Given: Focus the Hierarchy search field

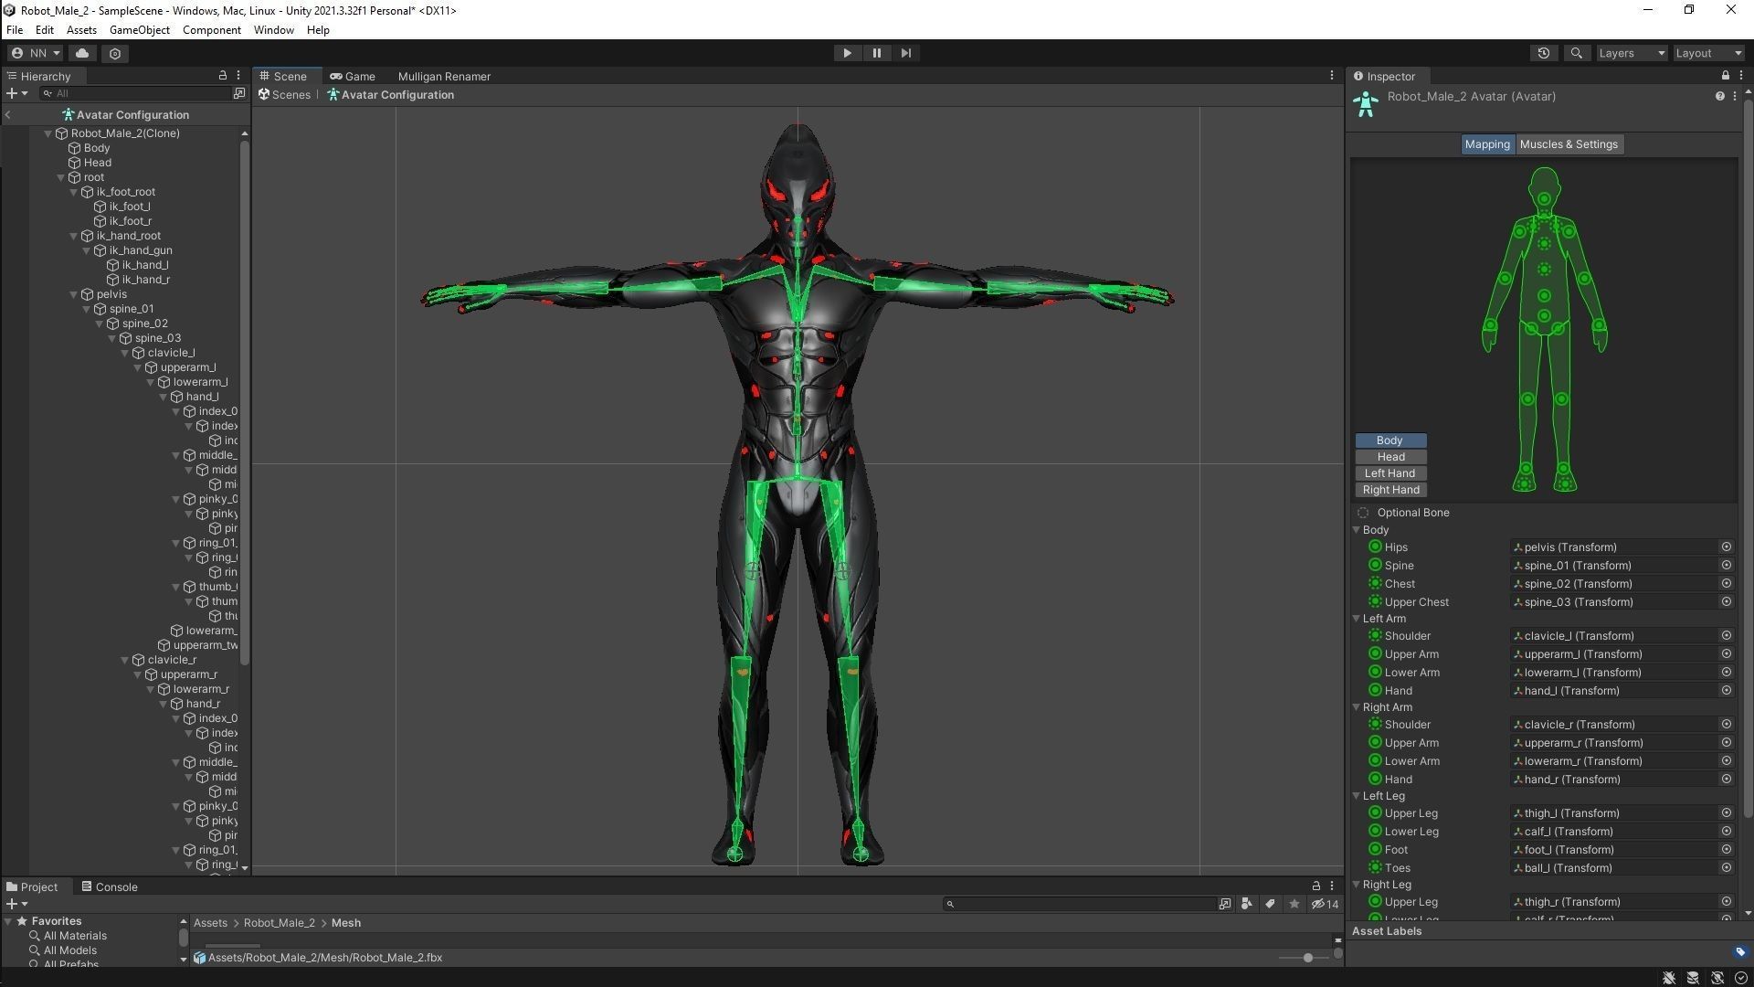Looking at the screenshot, I should (x=137, y=93).
